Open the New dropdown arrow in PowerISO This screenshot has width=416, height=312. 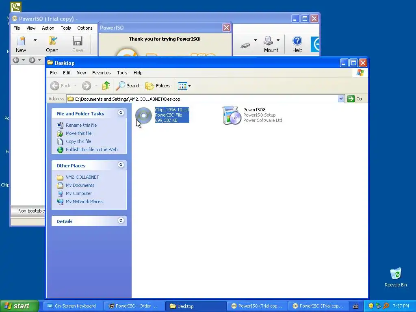pos(35,40)
